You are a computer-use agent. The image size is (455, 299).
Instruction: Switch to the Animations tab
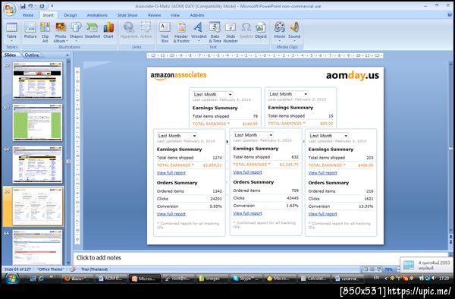pos(97,15)
